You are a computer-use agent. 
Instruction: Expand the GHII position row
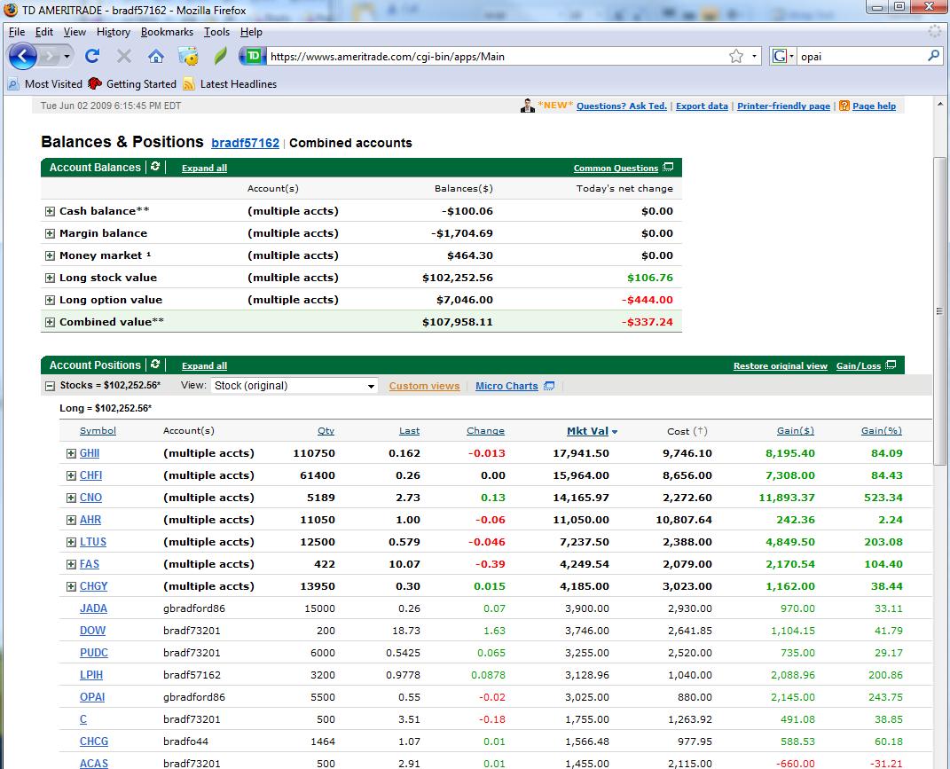pos(71,453)
